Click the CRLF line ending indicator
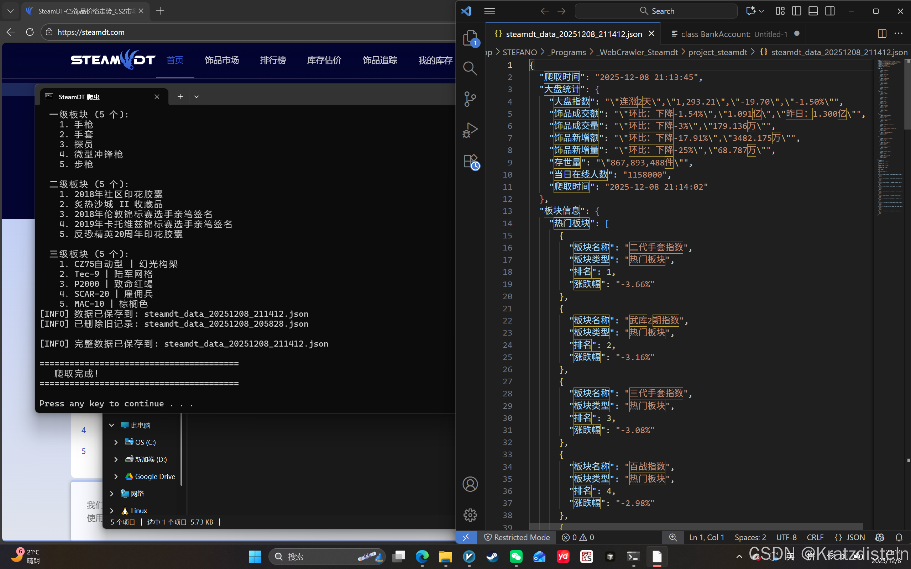 click(815, 537)
